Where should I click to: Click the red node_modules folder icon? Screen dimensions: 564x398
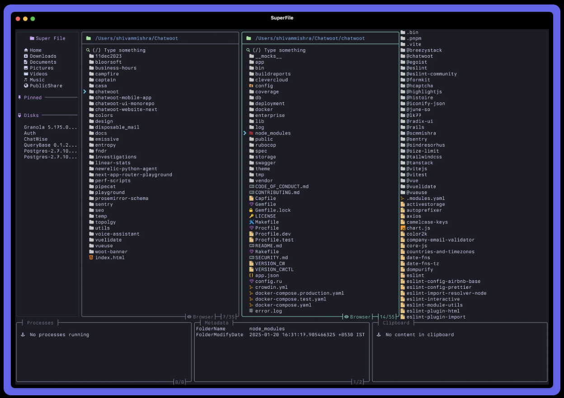(x=251, y=133)
